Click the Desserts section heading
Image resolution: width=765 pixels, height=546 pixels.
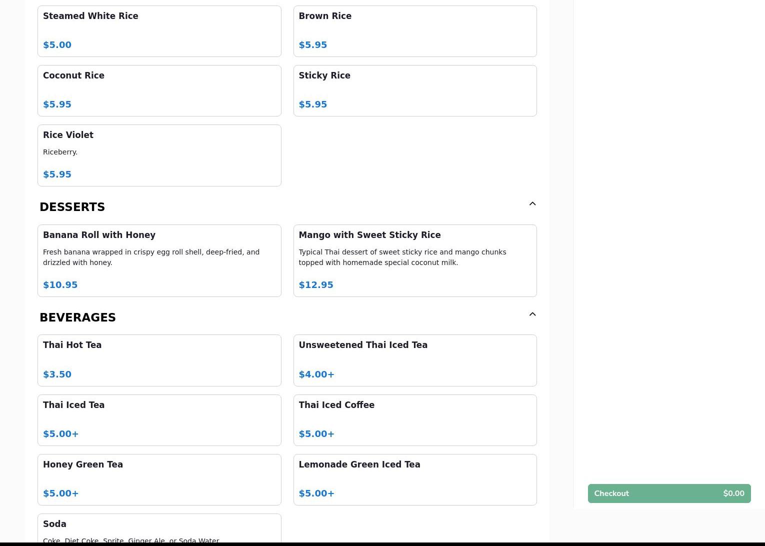click(x=72, y=207)
